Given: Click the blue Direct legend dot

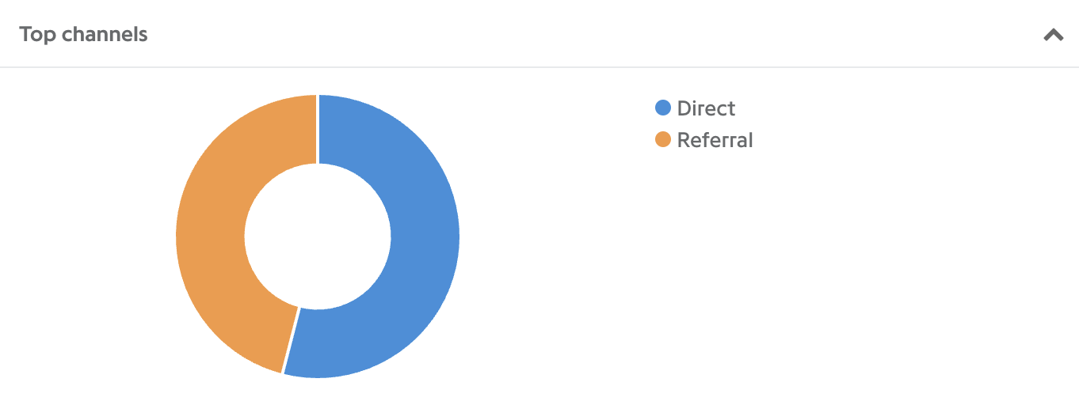Looking at the screenshot, I should pyautogui.click(x=663, y=108).
